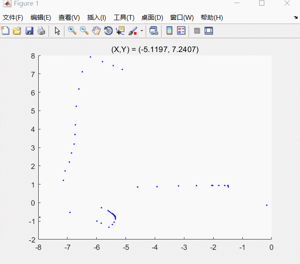Click the x-axis tick label -4
Viewport: 300px width, 264px height.
(x=155, y=247)
